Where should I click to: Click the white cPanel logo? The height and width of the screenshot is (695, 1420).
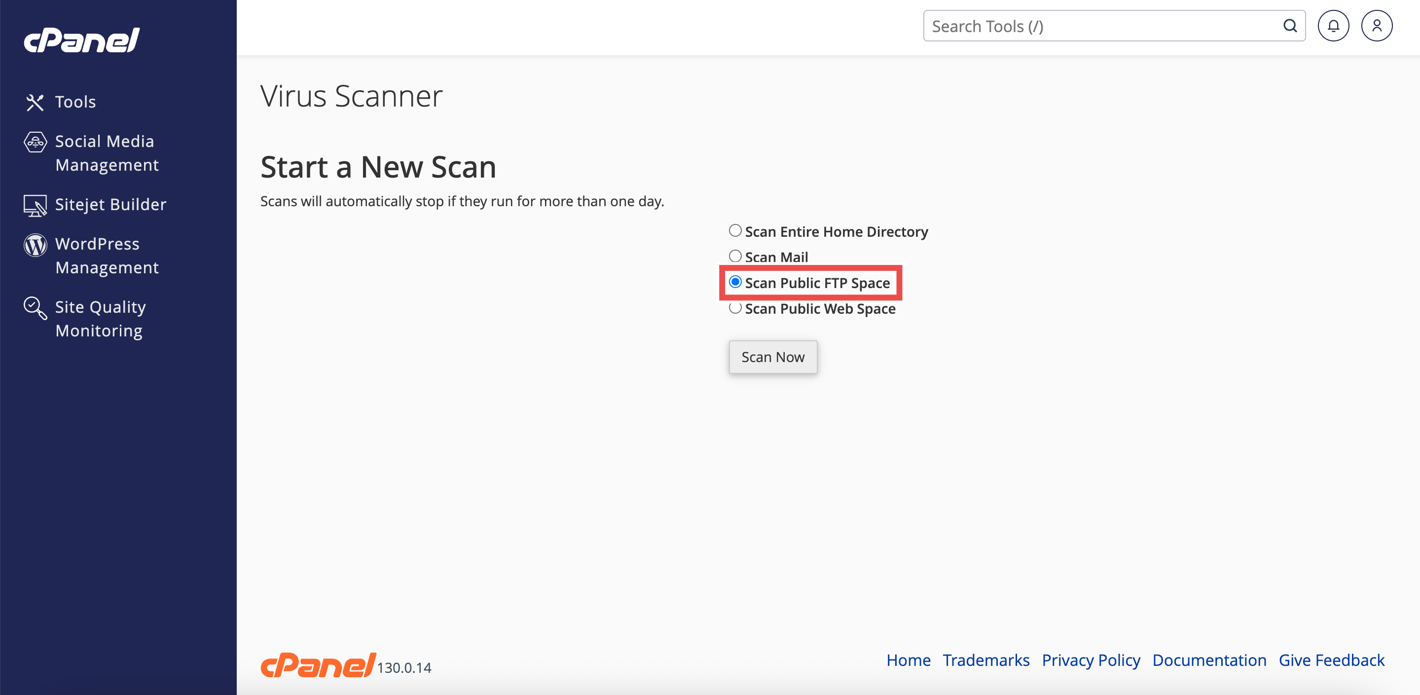click(81, 40)
